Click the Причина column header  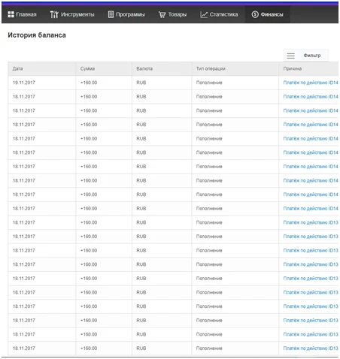point(293,68)
